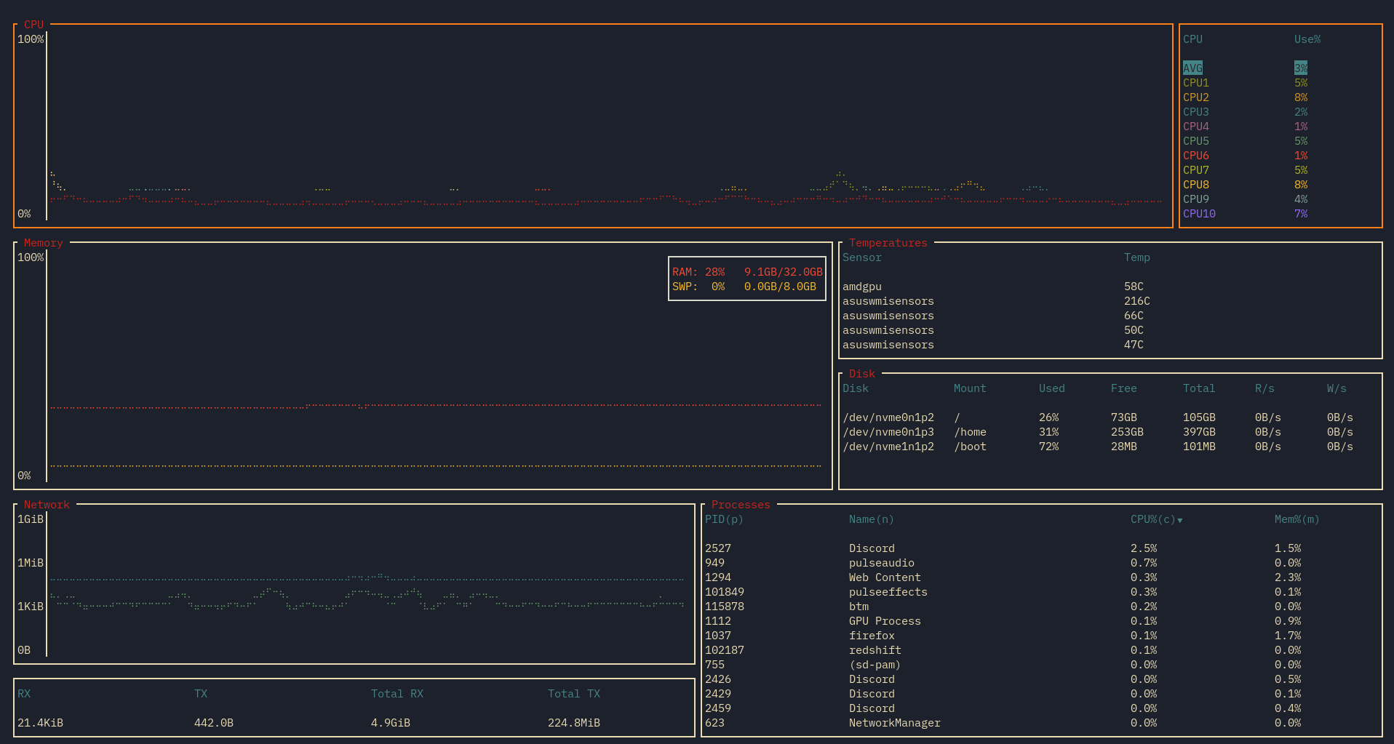1394x744 pixels.
Task: Click the Sensor column header
Action: 861,257
